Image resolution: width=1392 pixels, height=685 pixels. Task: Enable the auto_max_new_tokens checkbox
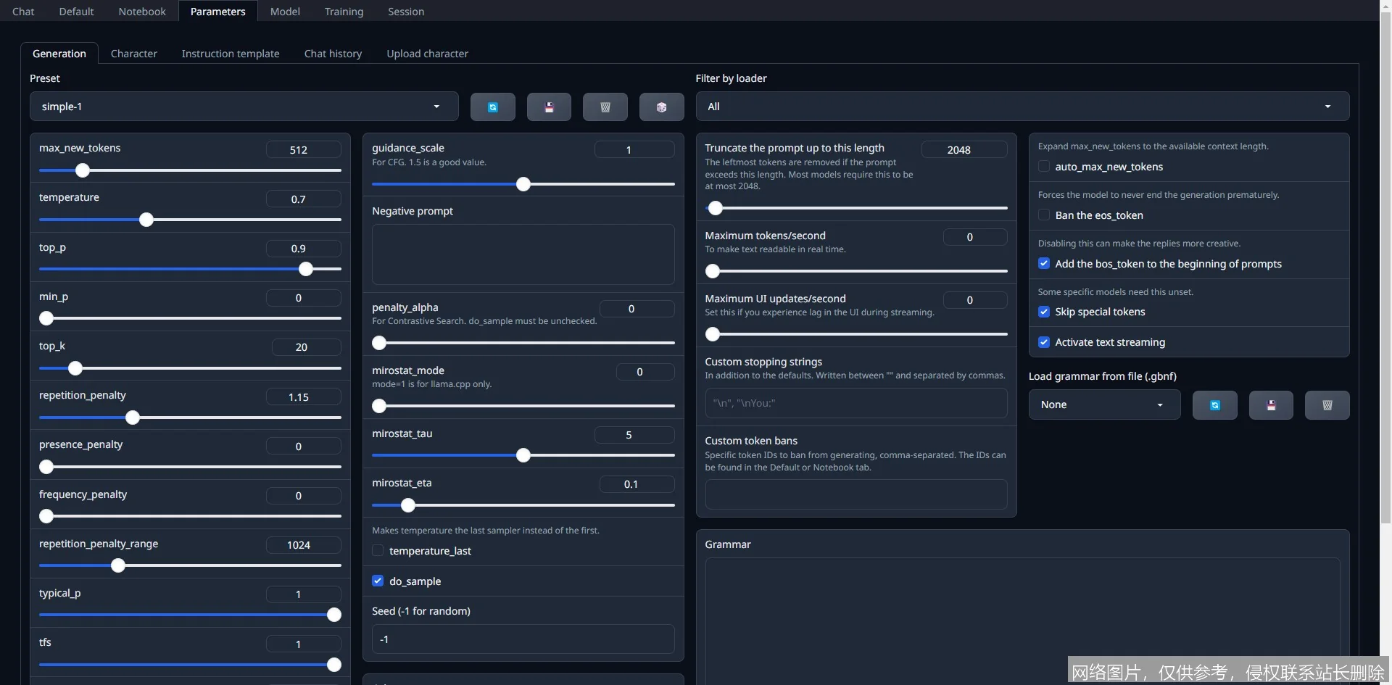click(1044, 167)
